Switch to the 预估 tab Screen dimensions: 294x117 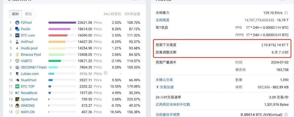(x=28, y=14)
